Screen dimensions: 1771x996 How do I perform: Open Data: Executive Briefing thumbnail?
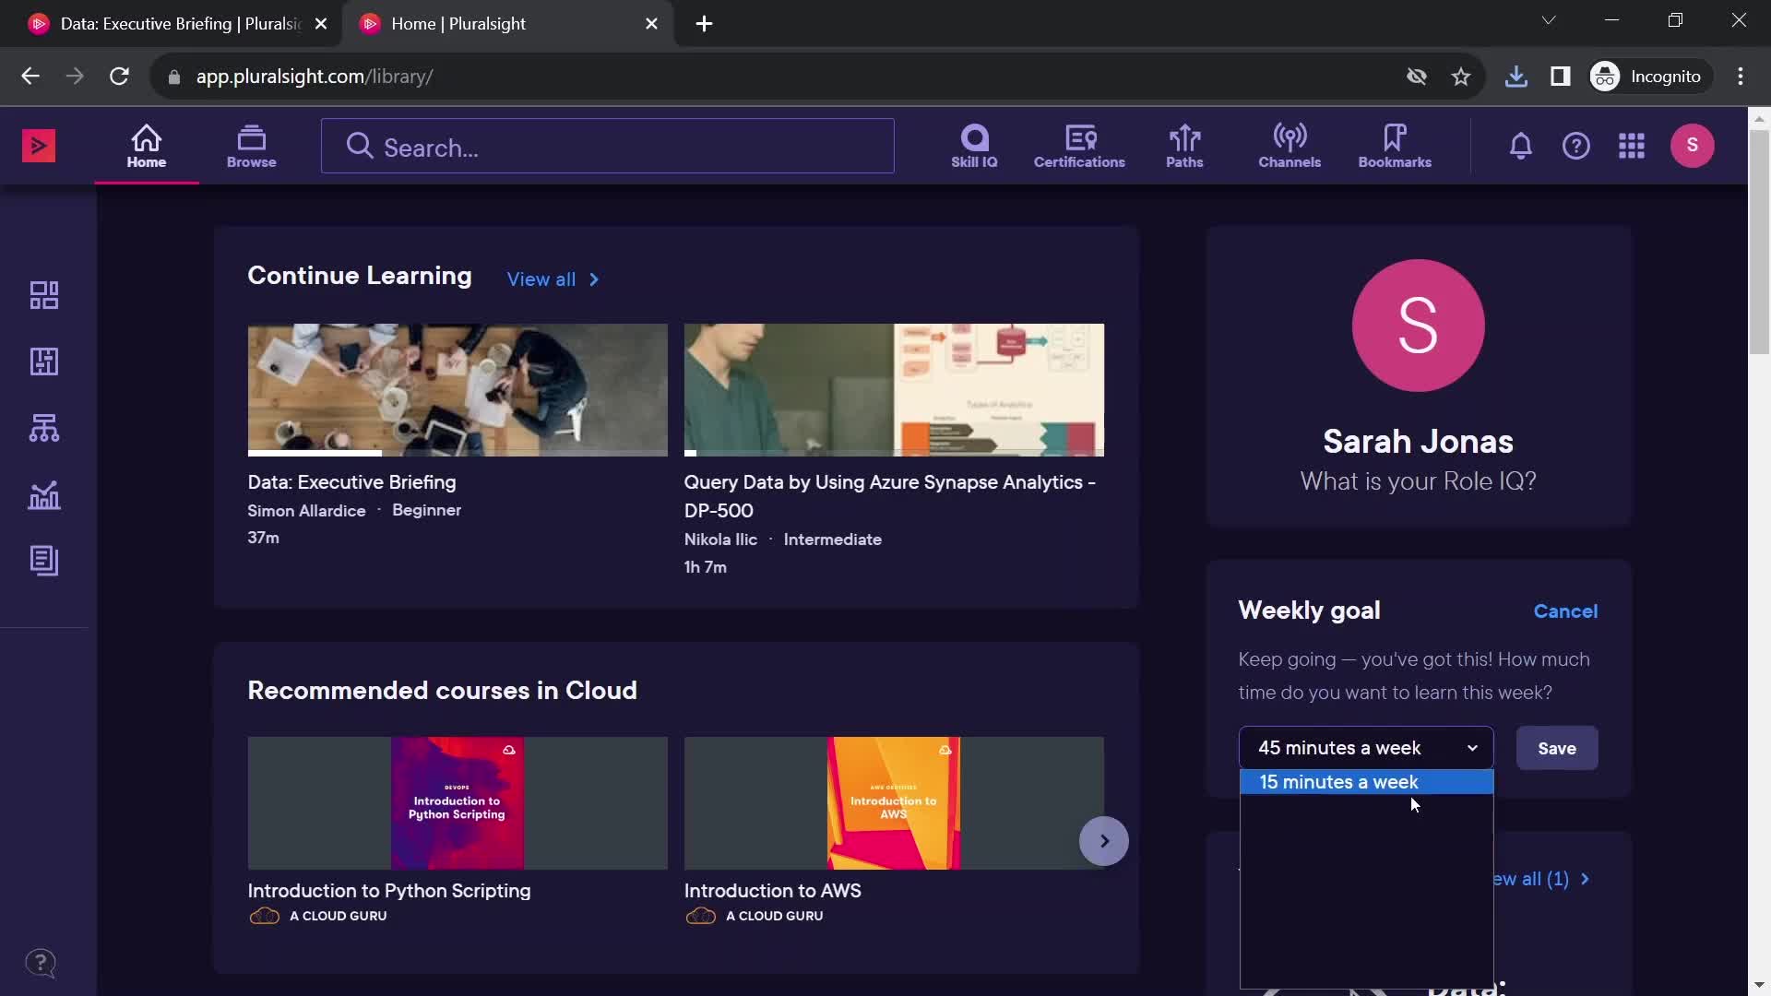pyautogui.click(x=458, y=390)
